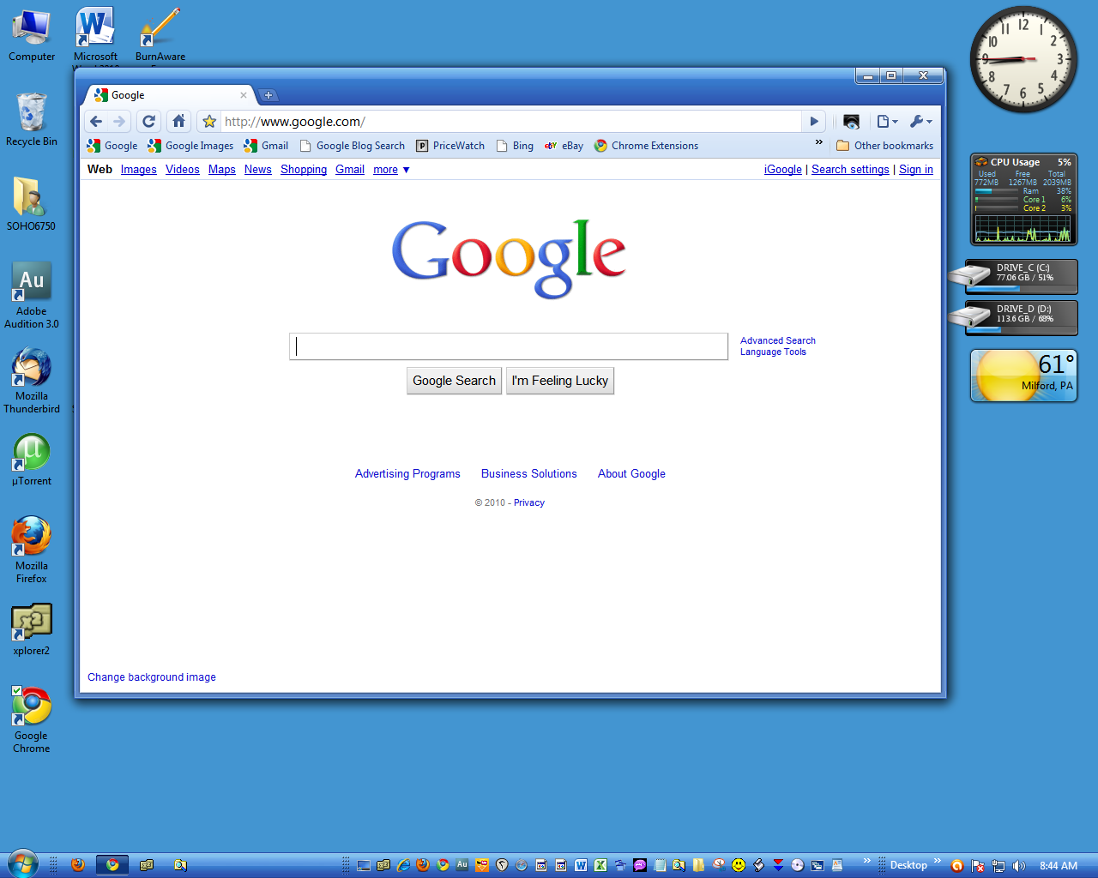Select the Recycle Bin desktop icon
Viewport: 1098px width, 878px height.
[32, 120]
